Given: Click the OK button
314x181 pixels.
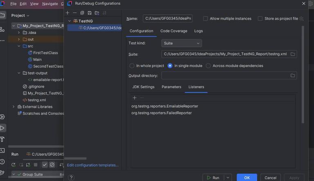Looking at the screenshot, I should 247,178.
